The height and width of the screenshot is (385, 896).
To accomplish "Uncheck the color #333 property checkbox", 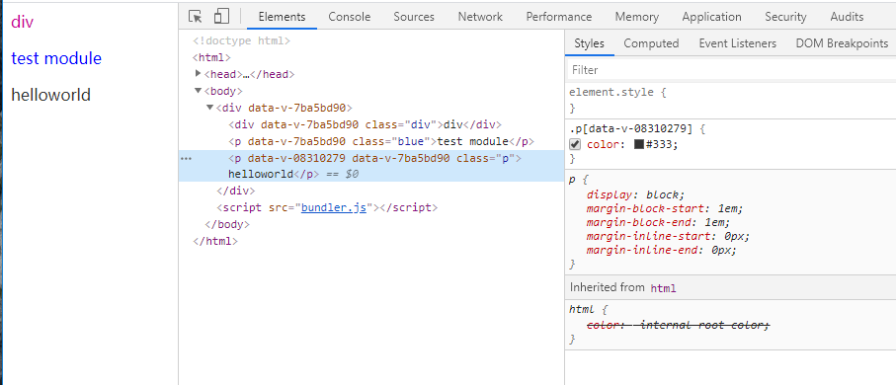I will tap(575, 144).
